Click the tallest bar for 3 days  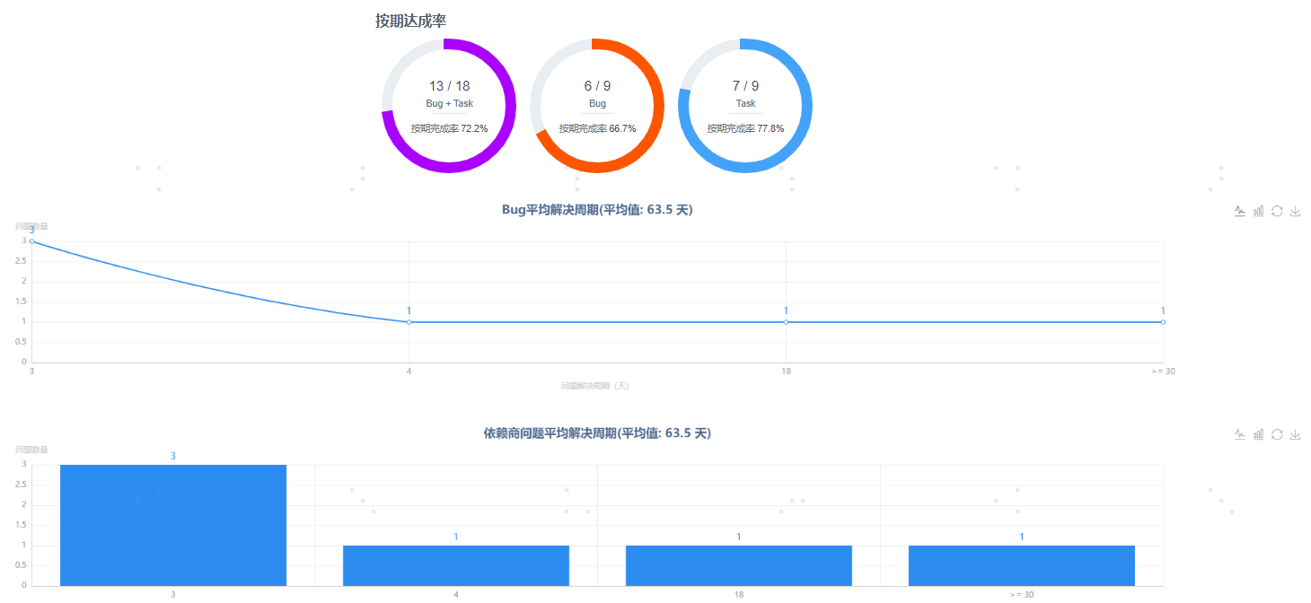pyautogui.click(x=173, y=525)
